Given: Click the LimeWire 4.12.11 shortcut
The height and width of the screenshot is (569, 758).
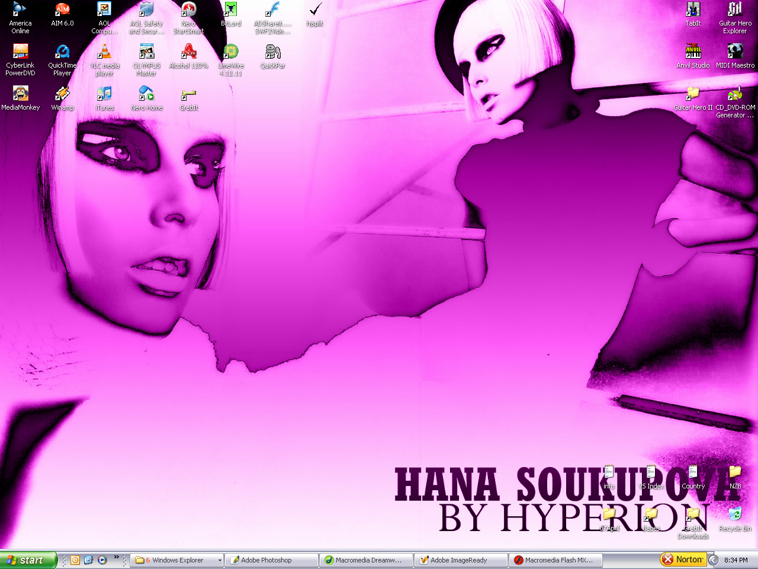Looking at the screenshot, I should (230, 53).
